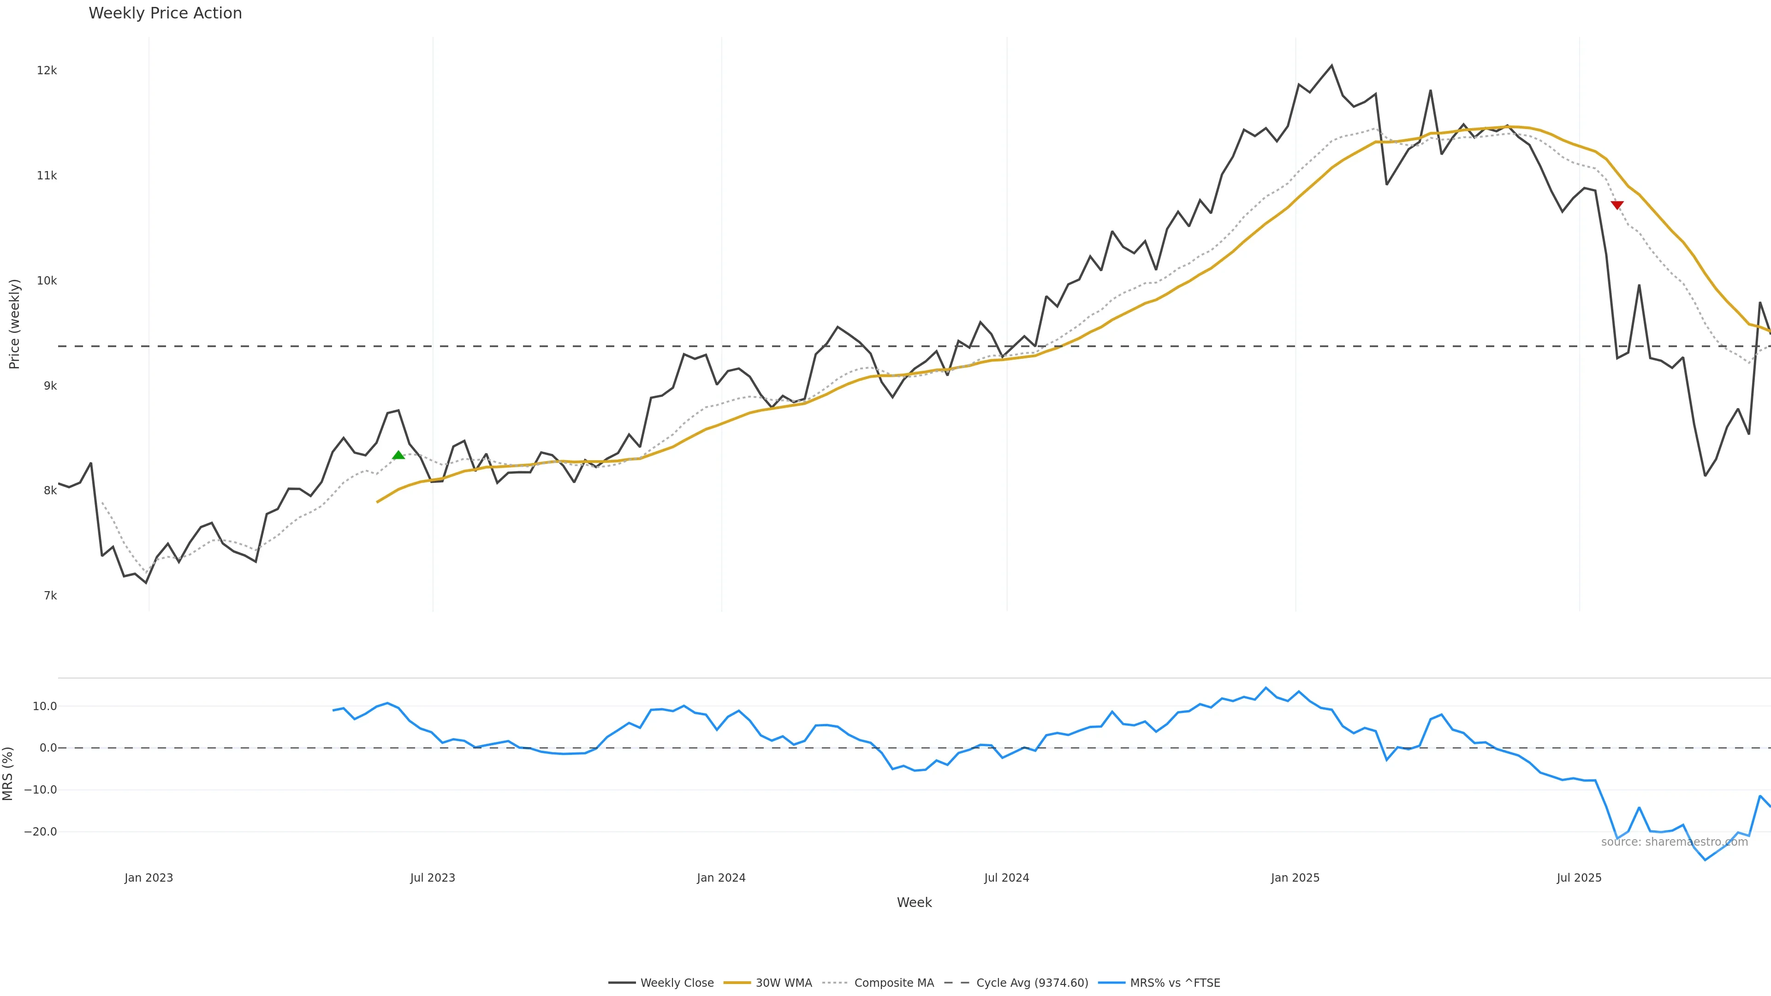Click the Price (weekly) y-axis title
The height and width of the screenshot is (996, 1771).
14,324
